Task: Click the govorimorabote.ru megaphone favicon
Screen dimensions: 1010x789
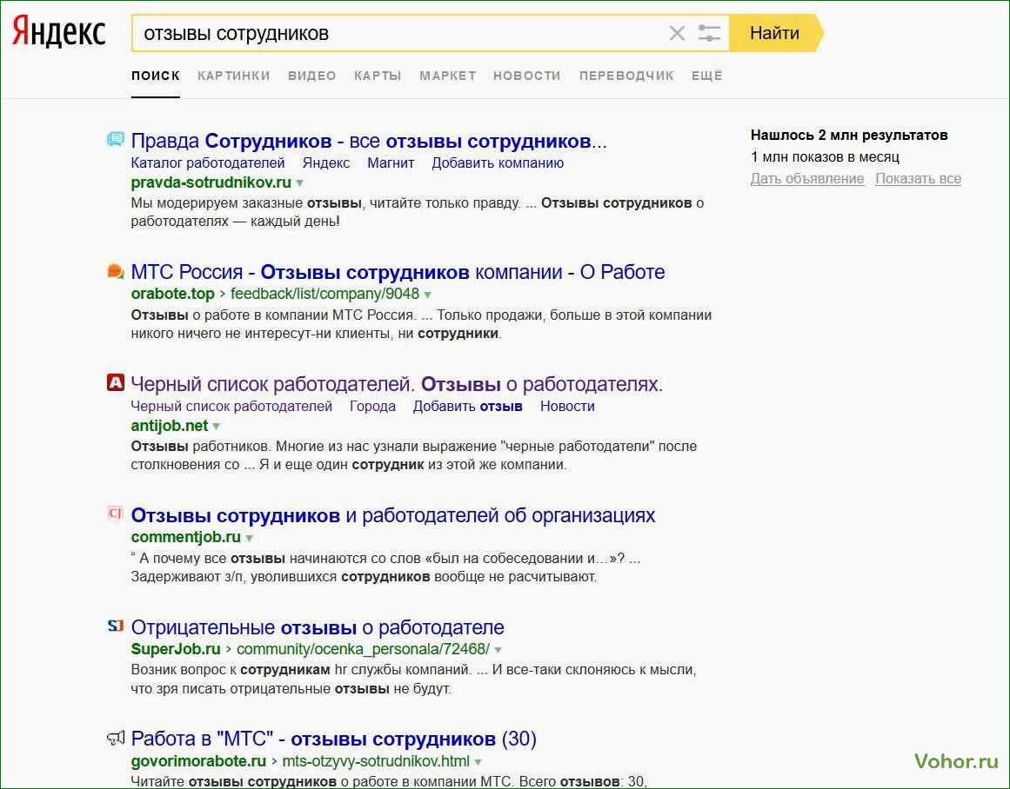Action: [x=116, y=738]
